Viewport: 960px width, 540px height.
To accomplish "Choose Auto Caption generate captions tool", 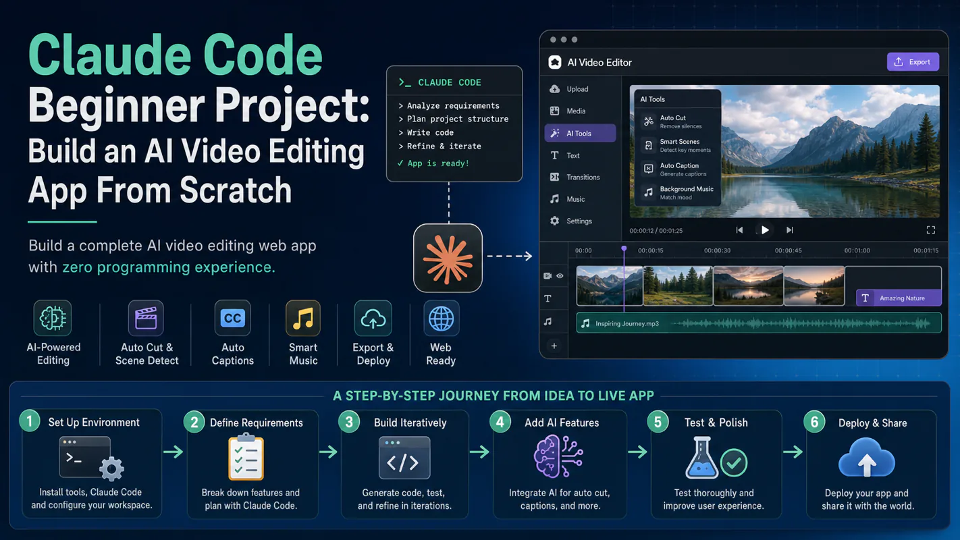I will tap(676, 169).
